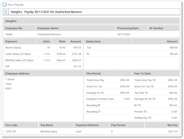
Task: Click the Your Payslip window icon
Action: tap(5, 5)
